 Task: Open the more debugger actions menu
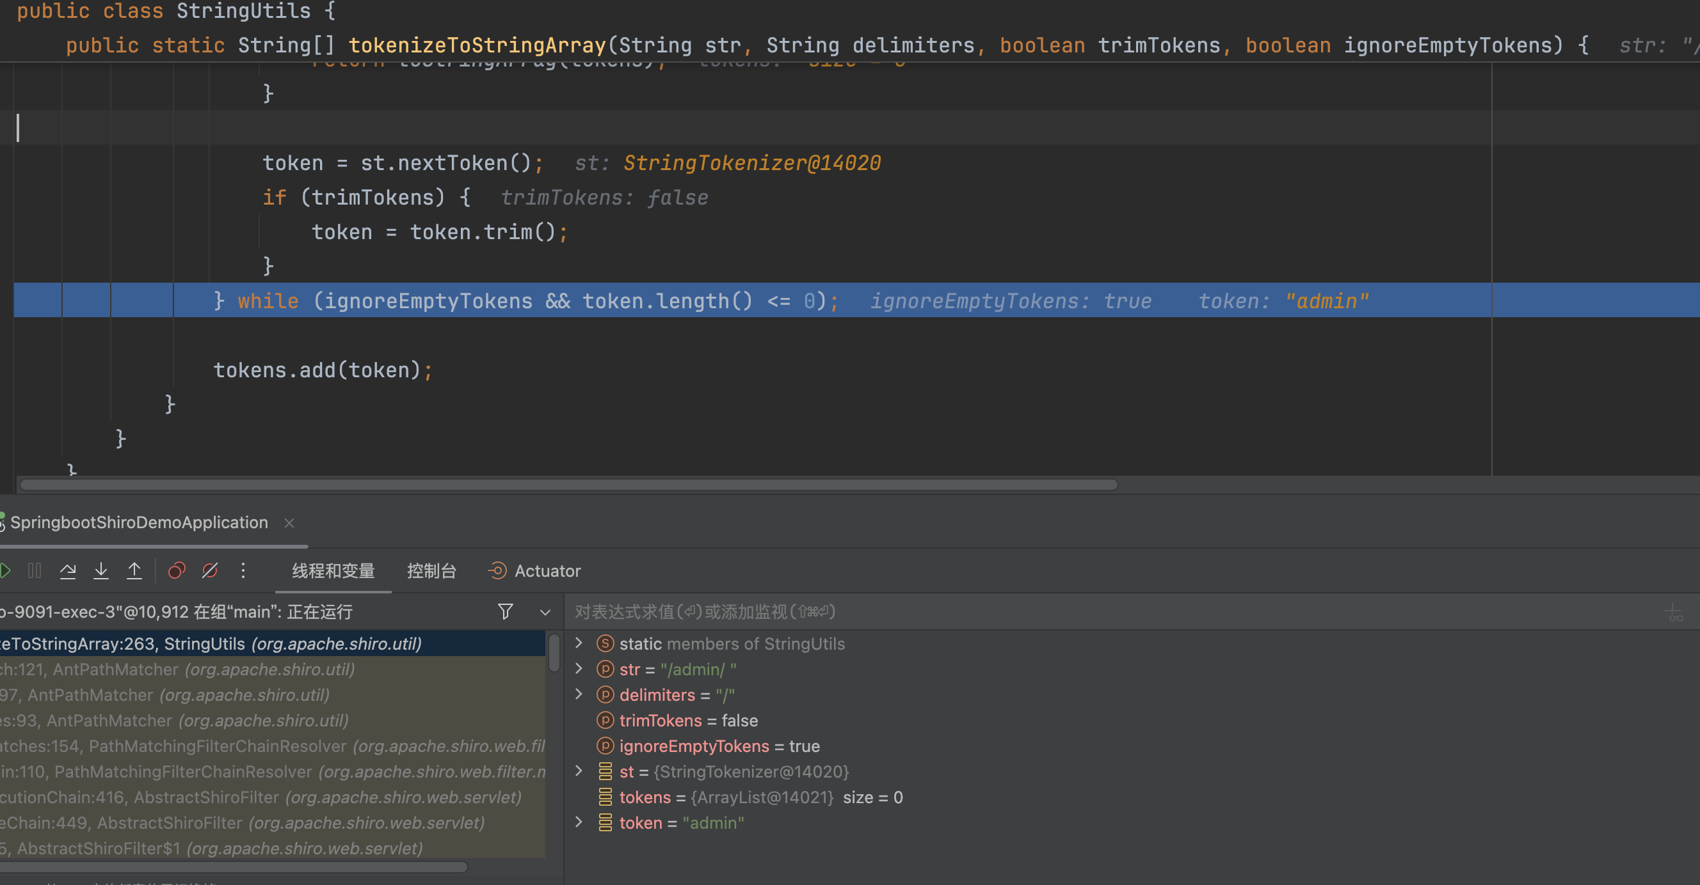click(x=243, y=570)
